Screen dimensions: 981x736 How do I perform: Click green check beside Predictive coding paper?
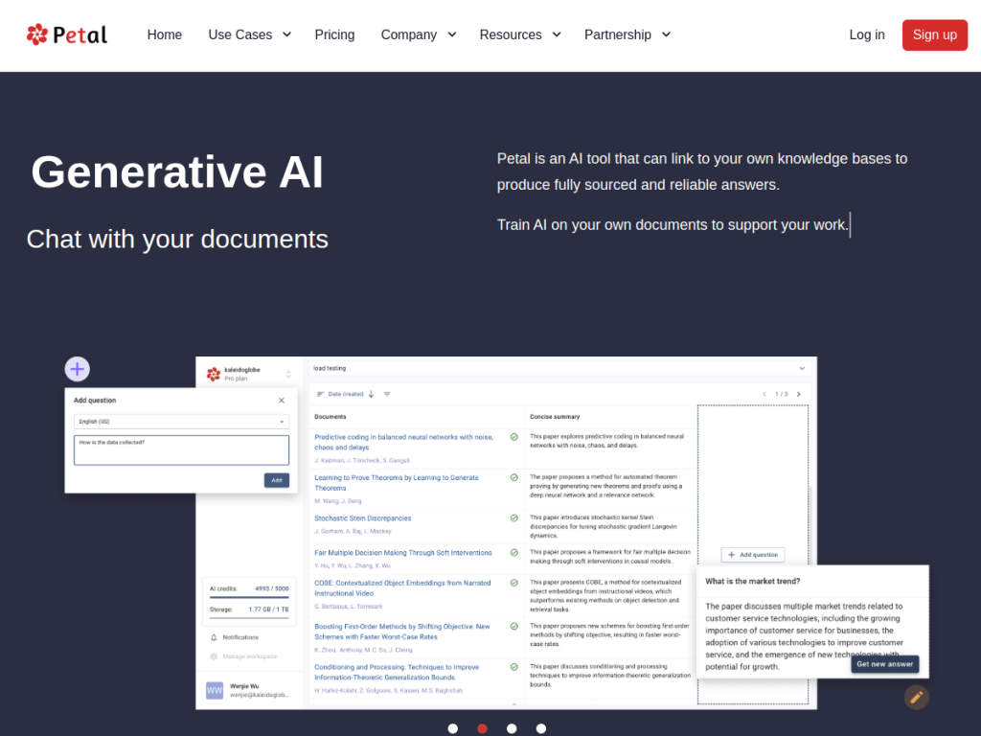[514, 437]
